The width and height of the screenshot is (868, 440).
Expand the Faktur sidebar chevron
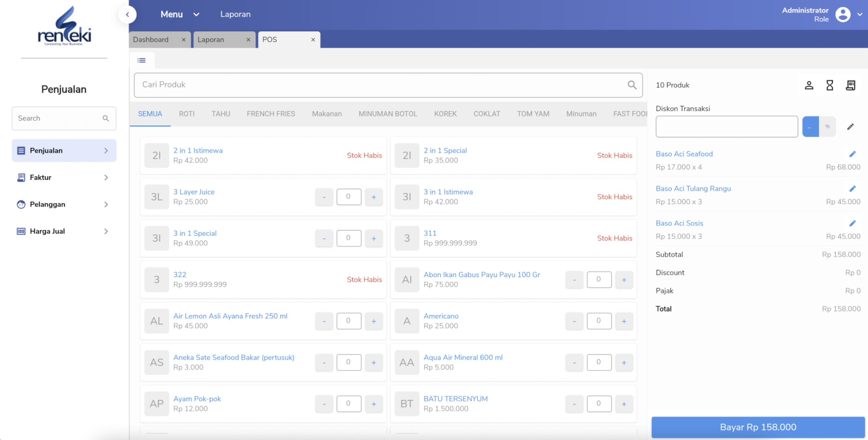click(x=106, y=177)
